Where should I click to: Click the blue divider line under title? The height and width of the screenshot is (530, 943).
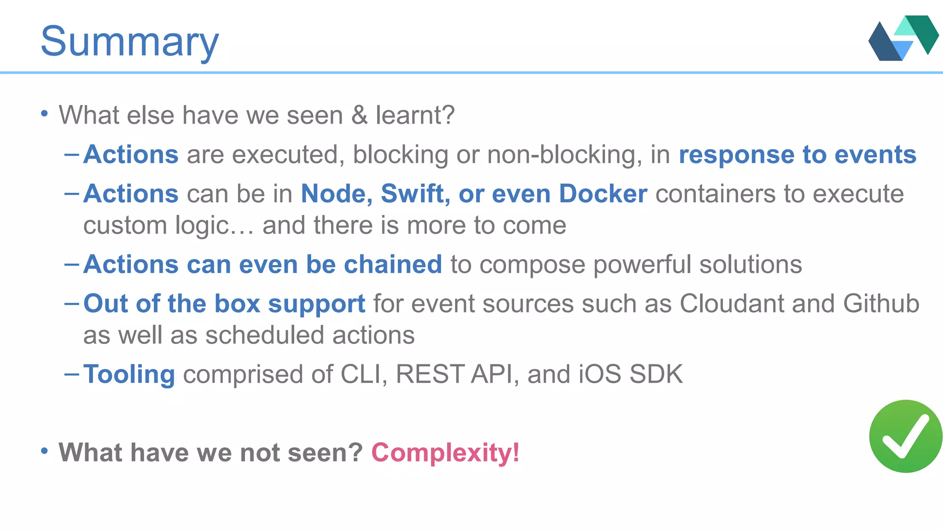coord(471,73)
